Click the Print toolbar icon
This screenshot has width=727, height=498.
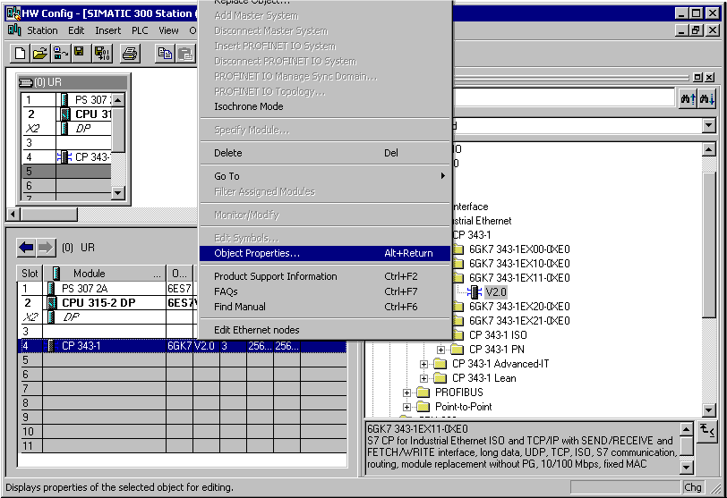pos(130,54)
